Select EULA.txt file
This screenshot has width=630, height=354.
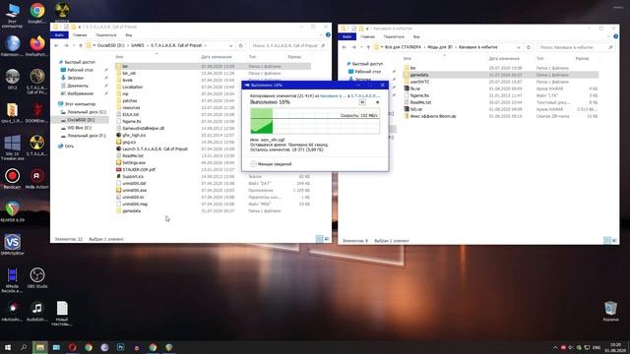pyautogui.click(x=130, y=114)
